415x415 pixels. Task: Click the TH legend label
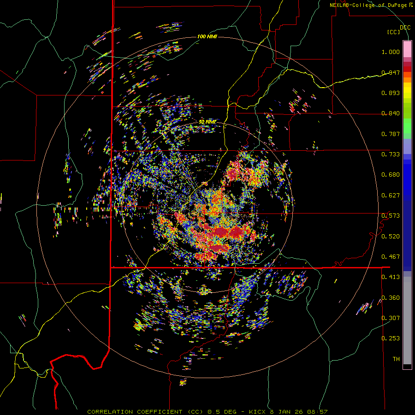(x=396, y=359)
